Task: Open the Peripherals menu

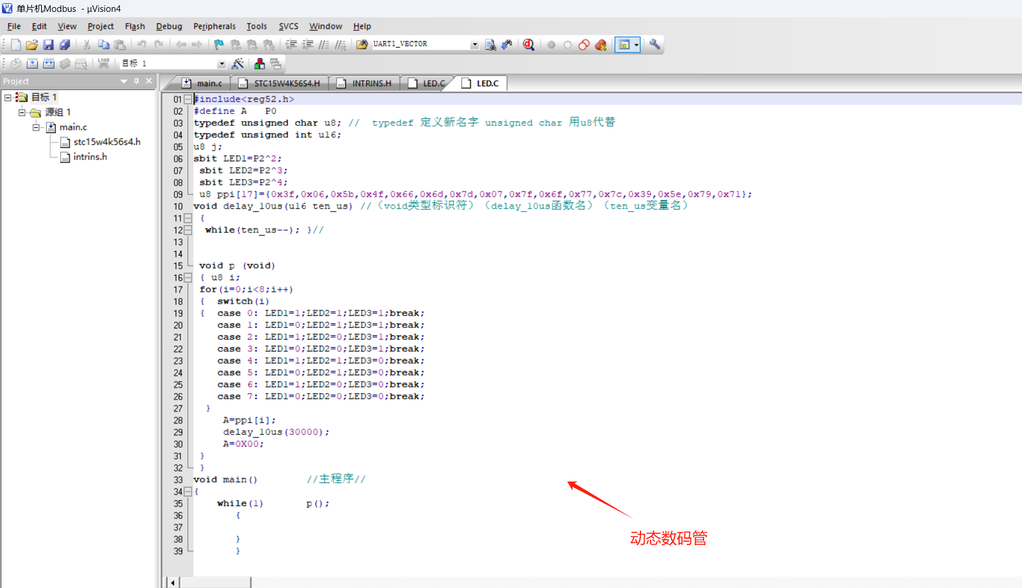Action: pos(214,26)
